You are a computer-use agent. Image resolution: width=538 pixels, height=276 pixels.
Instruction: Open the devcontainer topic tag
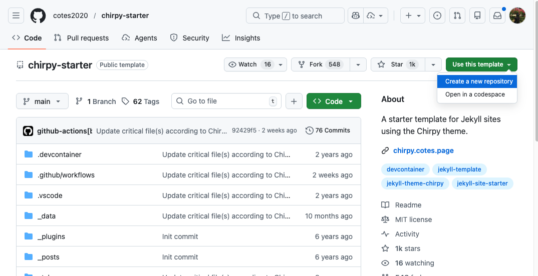405,169
